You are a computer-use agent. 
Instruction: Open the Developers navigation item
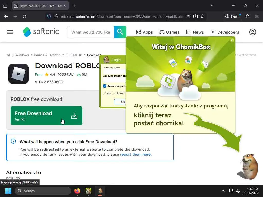225,32
